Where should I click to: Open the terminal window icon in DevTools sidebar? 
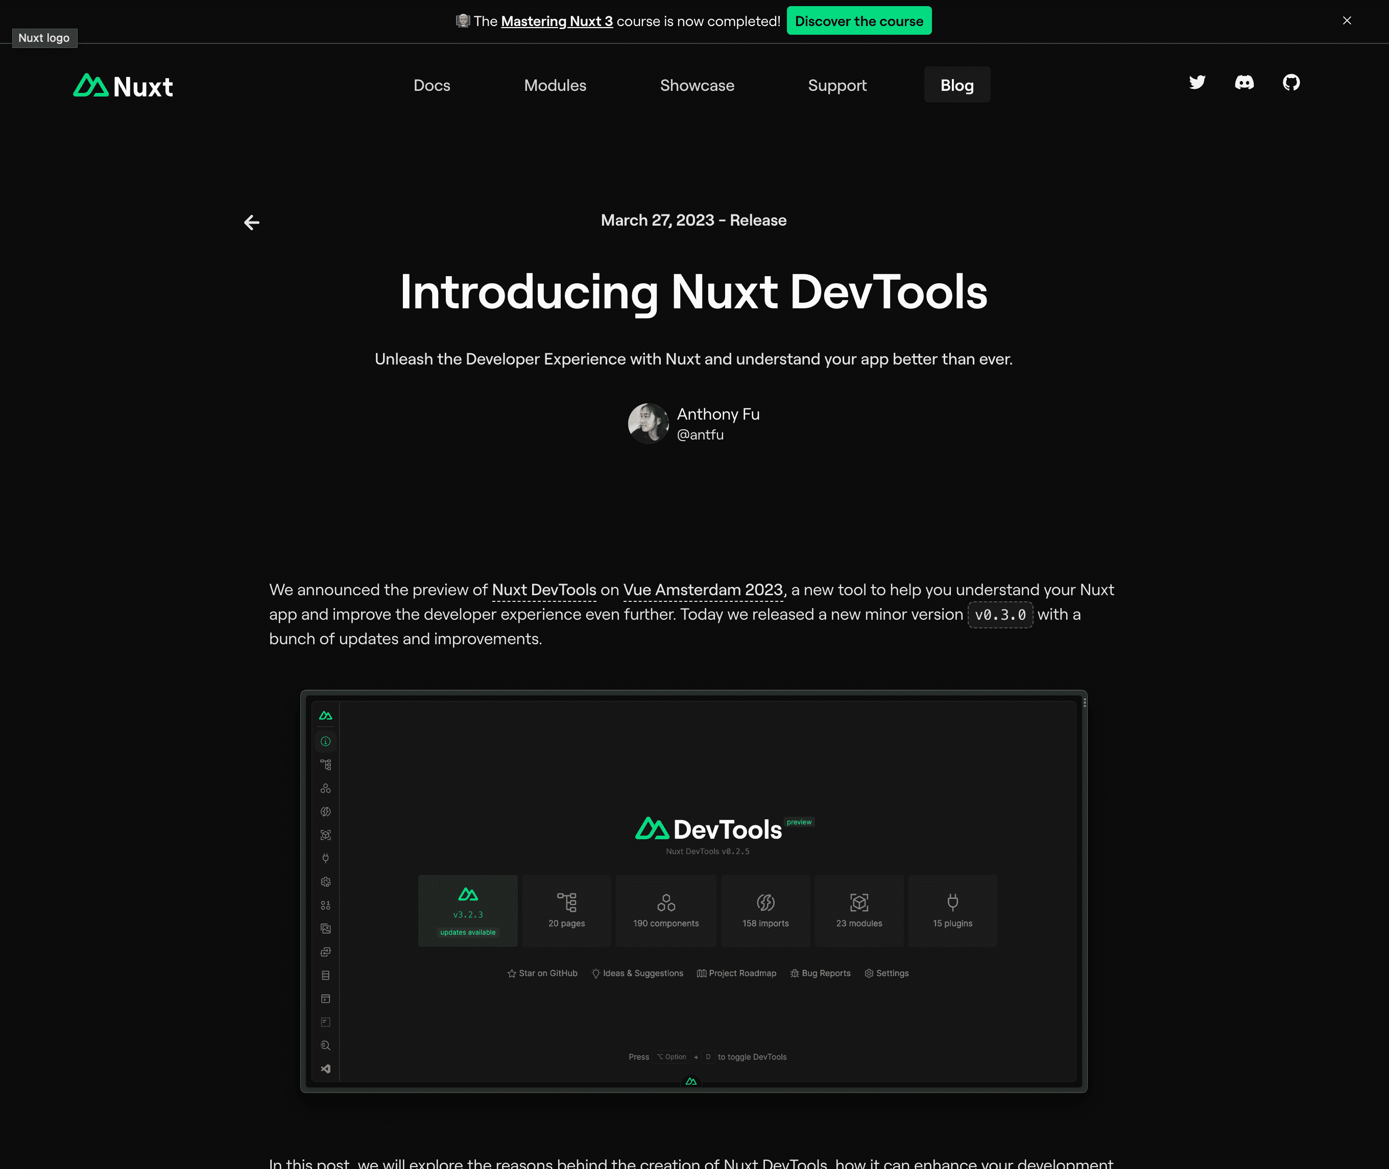click(325, 998)
